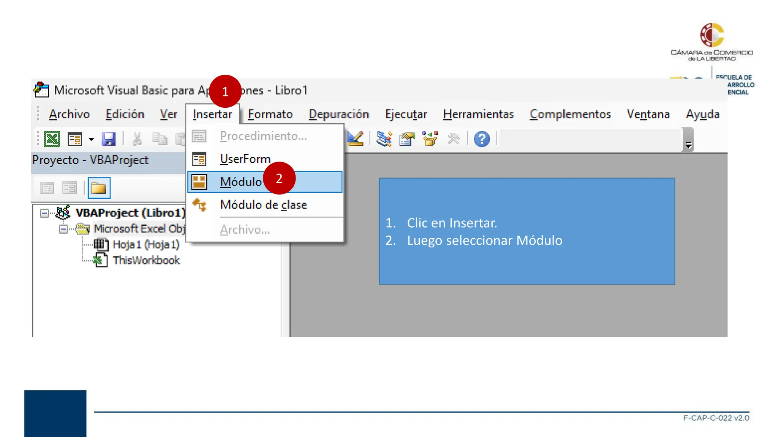Collapse the VBAProject (Libro1) tree node
778x437 pixels.
[44, 213]
